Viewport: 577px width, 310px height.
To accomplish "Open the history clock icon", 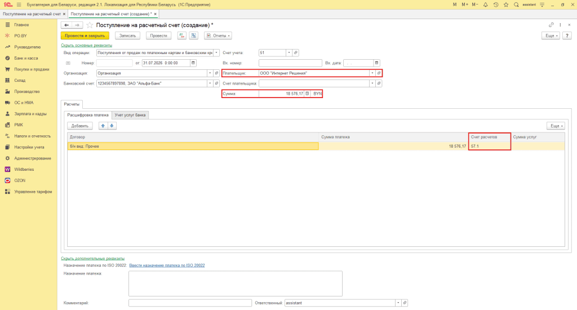I will pyautogui.click(x=496, y=5).
